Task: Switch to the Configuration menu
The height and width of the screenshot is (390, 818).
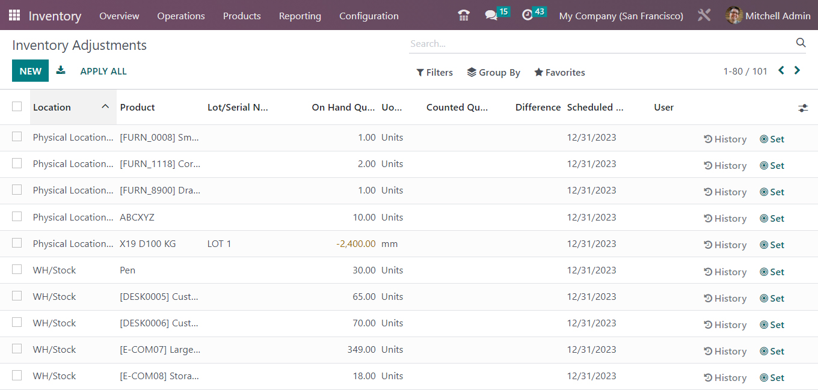Action: (x=369, y=16)
